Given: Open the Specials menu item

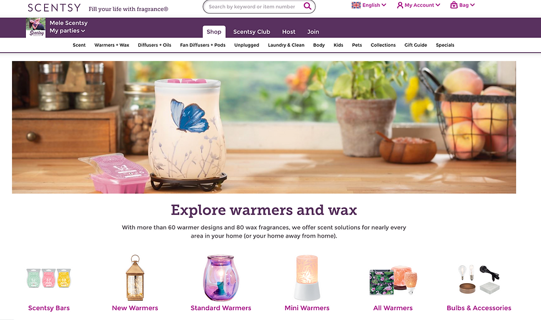Looking at the screenshot, I should (445, 45).
